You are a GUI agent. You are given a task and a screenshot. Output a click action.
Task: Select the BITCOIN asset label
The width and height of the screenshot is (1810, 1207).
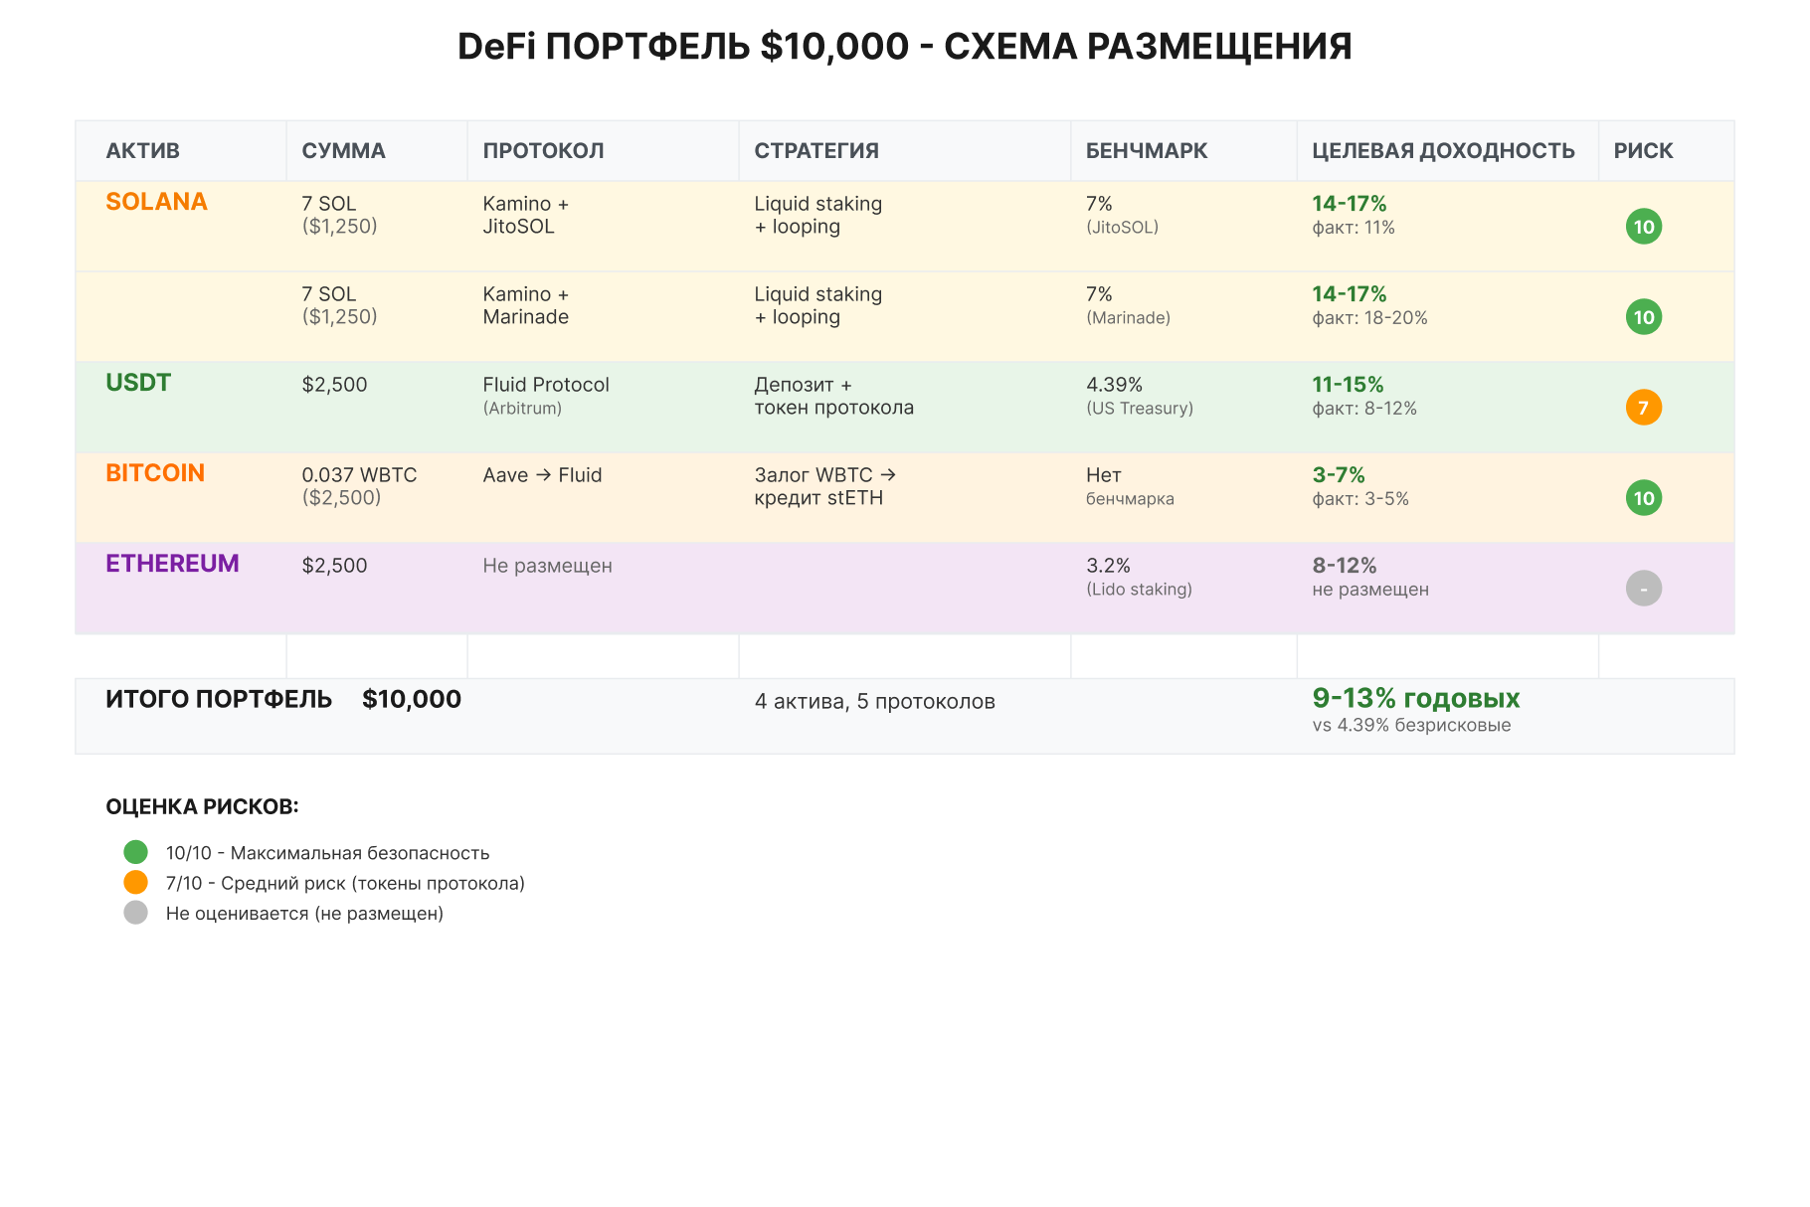(x=155, y=473)
